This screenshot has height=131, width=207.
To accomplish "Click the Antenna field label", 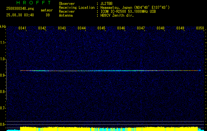I will point(66,15).
